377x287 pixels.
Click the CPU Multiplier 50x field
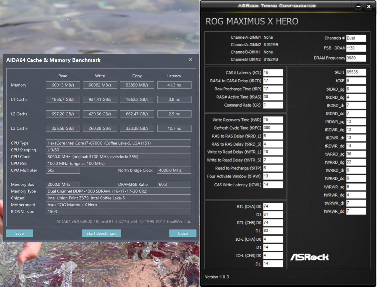[63, 170]
